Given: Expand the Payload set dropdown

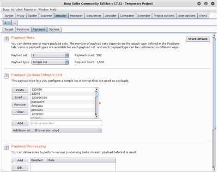Looking at the screenshot, I should pyautogui.click(x=67, y=55).
